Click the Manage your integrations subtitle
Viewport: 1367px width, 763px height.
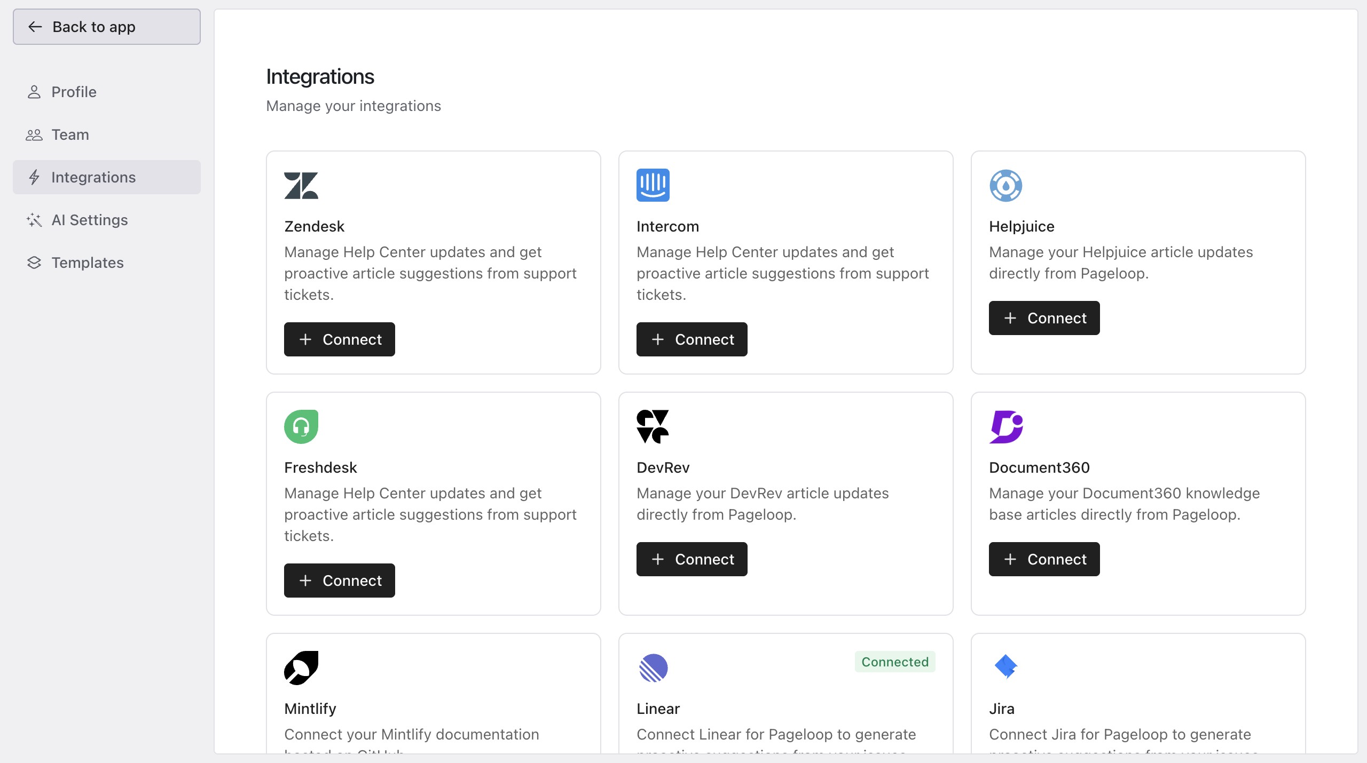353,106
